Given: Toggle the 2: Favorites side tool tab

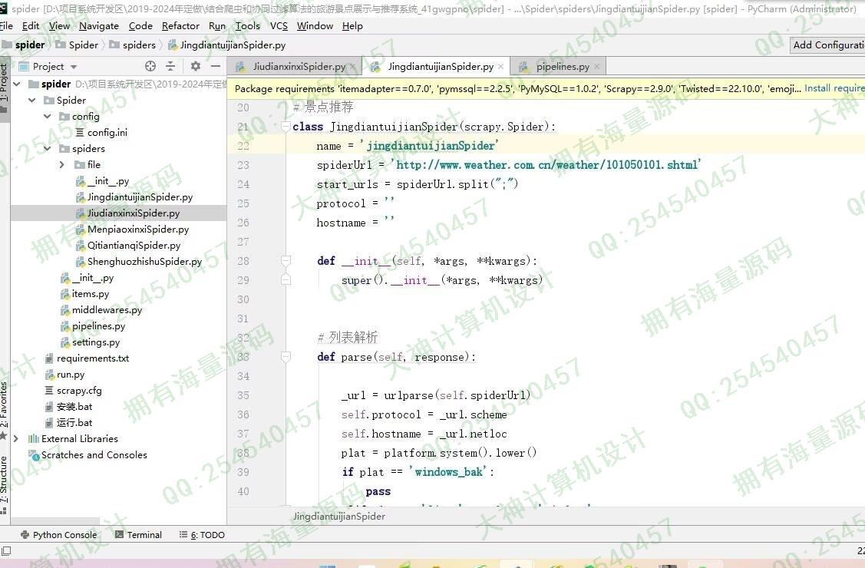Looking at the screenshot, I should pyautogui.click(x=5, y=407).
